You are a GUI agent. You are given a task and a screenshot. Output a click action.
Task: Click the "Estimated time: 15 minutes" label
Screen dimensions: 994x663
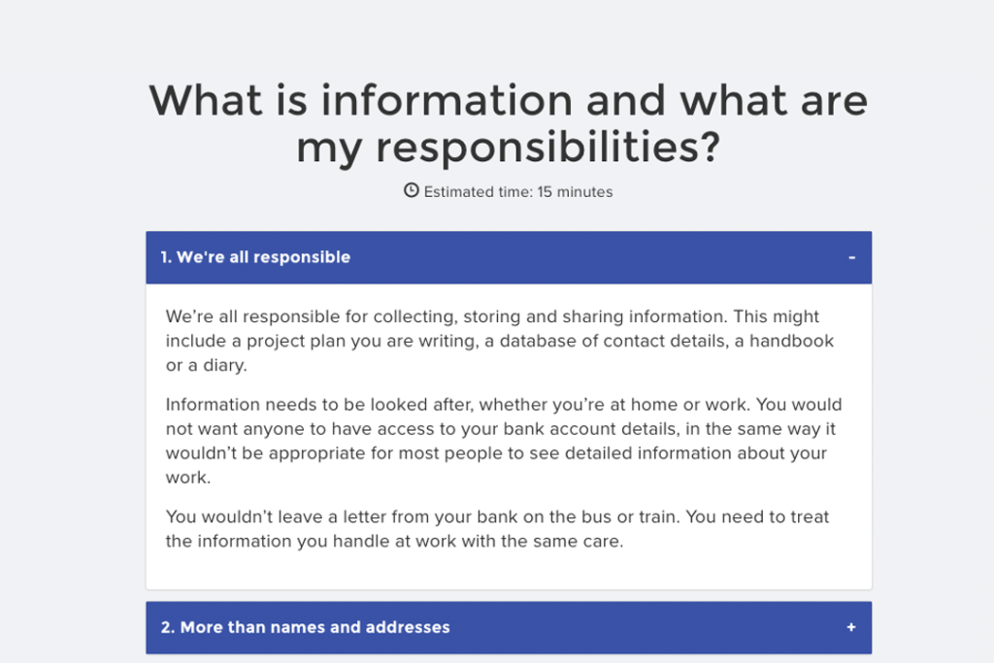tap(518, 192)
